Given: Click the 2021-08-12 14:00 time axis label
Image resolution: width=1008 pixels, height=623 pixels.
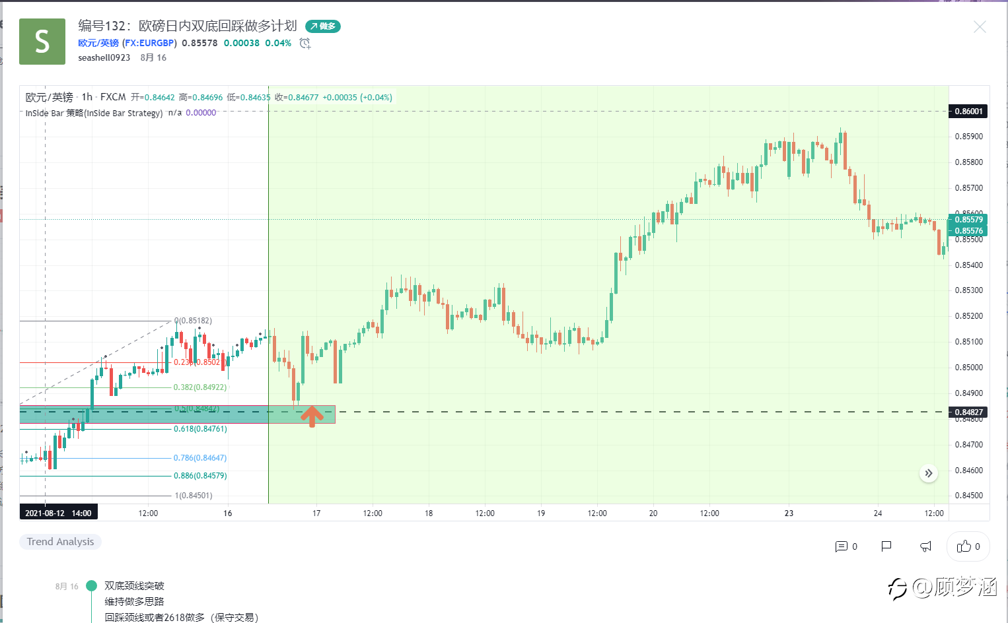Looking at the screenshot, I should point(58,513).
